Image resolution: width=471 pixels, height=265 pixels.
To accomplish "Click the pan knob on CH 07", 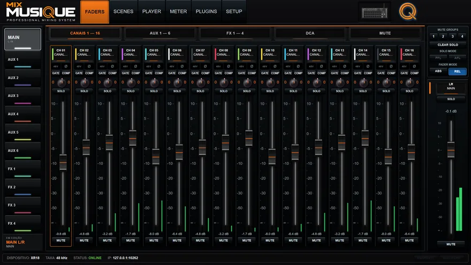I will tap(200, 82).
